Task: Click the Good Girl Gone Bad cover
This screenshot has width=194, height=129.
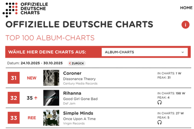Action: pos(51,98)
